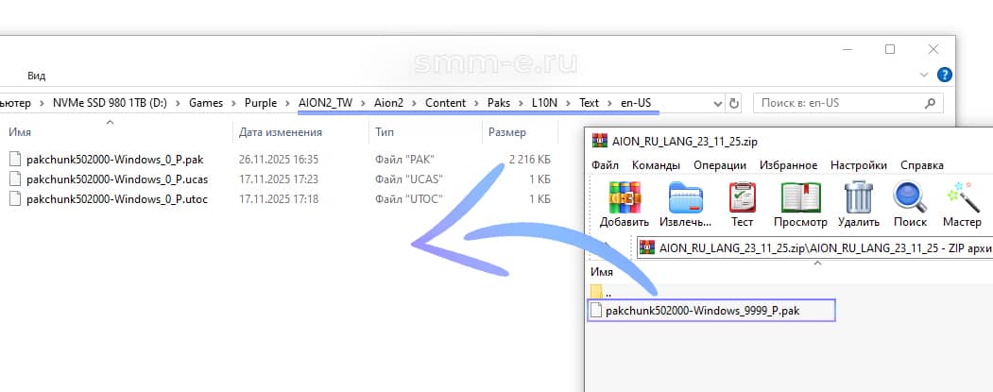
Task: Open the Файл menu in WinRAR
Action: coord(605,165)
